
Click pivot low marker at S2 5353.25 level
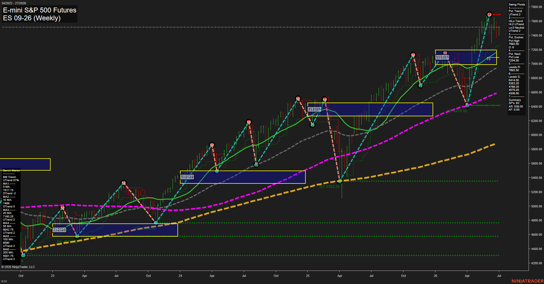tap(340, 181)
